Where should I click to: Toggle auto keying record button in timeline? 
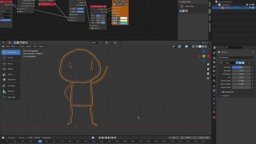(93, 138)
